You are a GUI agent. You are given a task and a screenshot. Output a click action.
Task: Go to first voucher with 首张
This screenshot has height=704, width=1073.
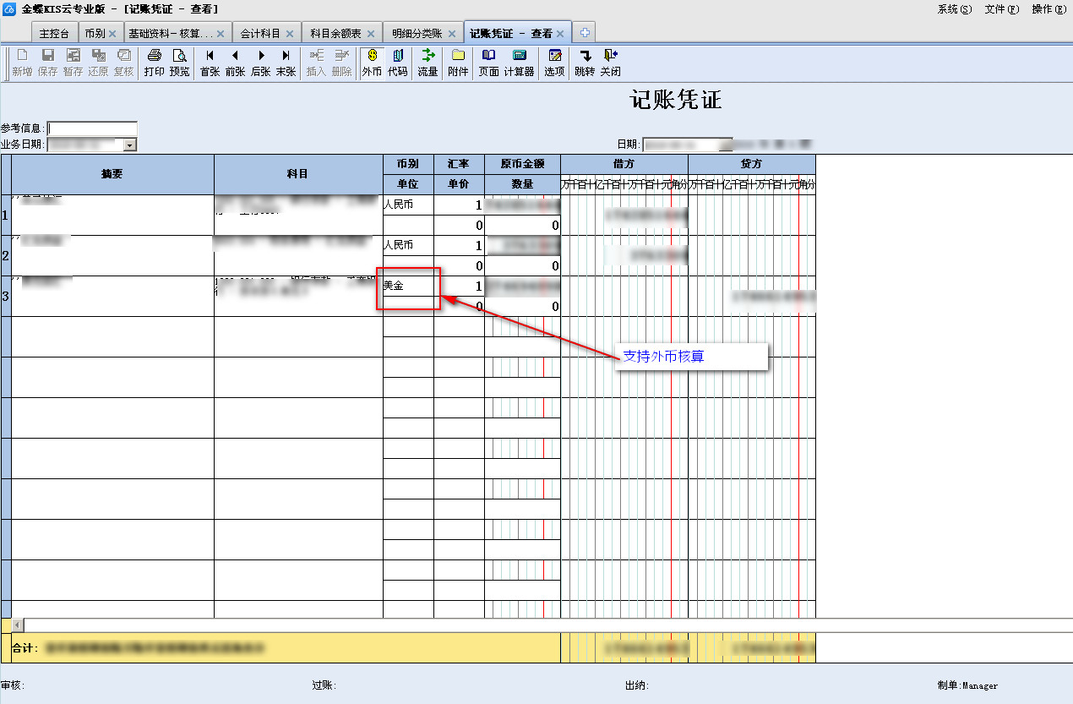(210, 63)
